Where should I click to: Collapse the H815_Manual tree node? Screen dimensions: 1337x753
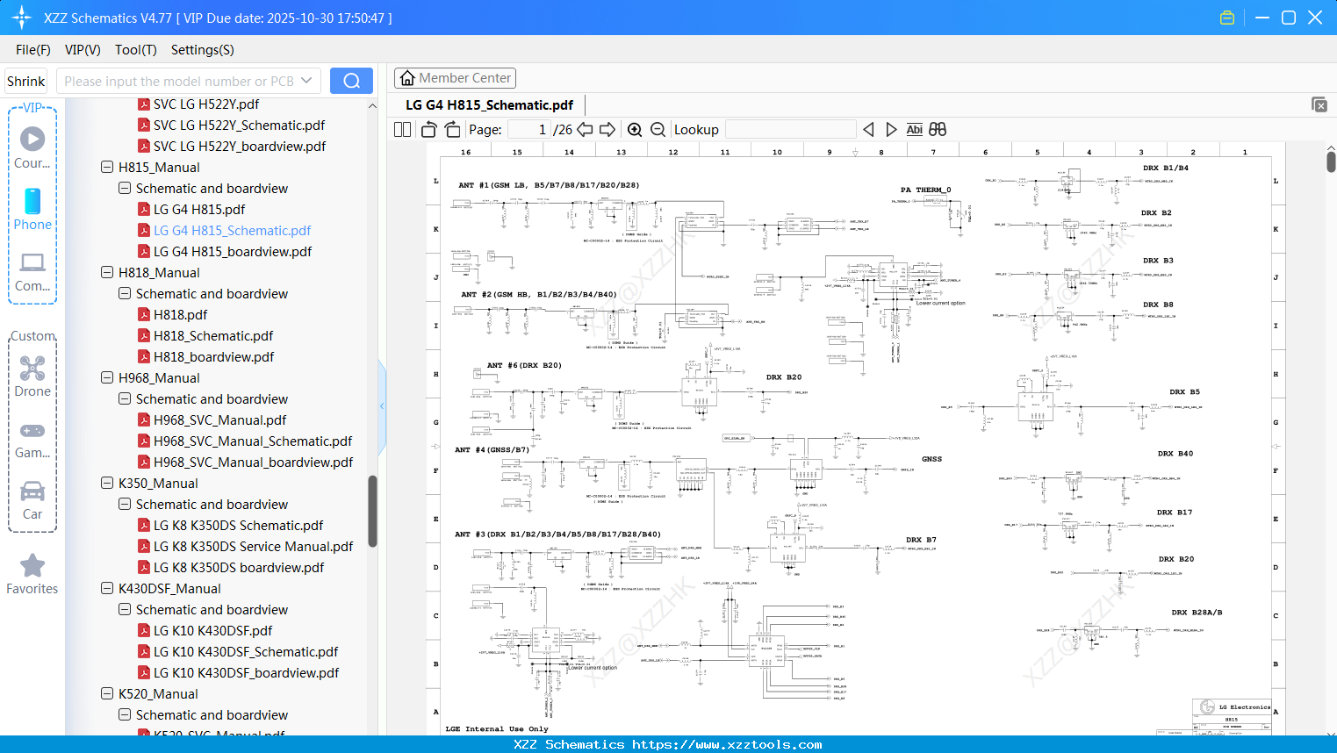coord(106,167)
